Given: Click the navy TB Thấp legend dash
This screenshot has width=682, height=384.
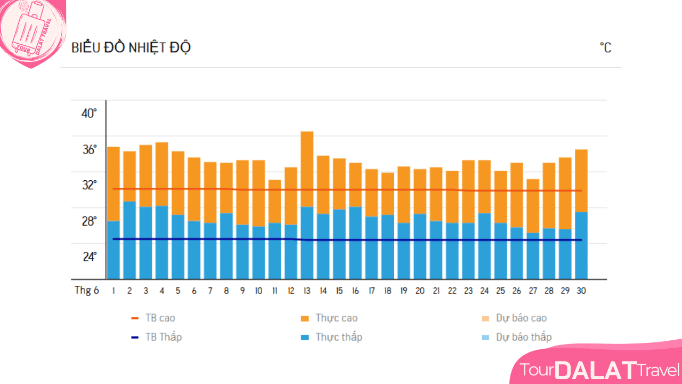Looking at the screenshot, I should [x=135, y=338].
